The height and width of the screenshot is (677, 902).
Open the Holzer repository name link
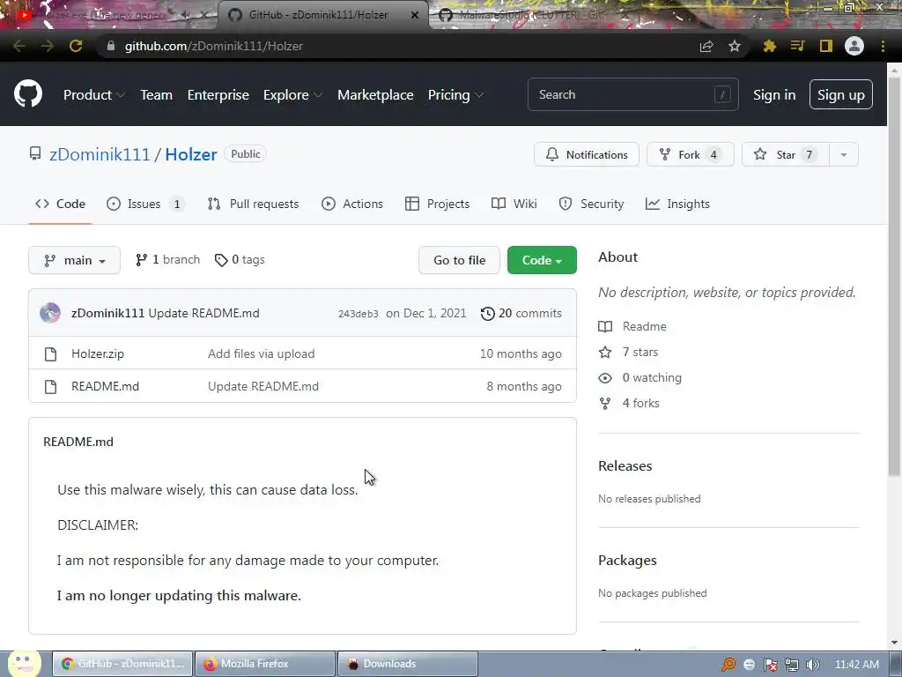coord(191,154)
